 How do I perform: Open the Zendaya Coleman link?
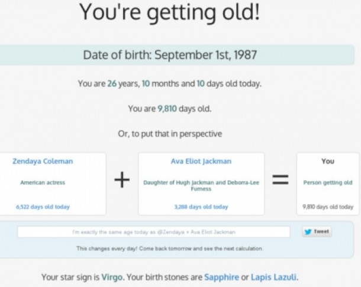point(43,161)
